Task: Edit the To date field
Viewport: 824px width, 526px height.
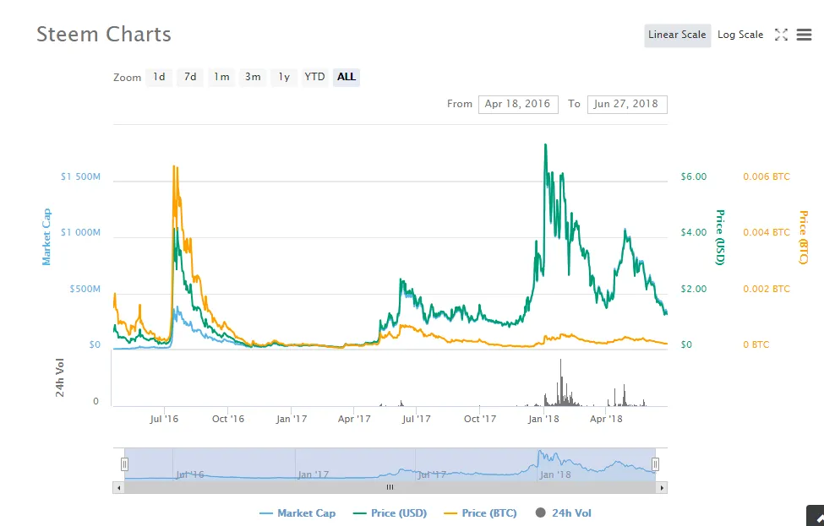Action: (627, 104)
